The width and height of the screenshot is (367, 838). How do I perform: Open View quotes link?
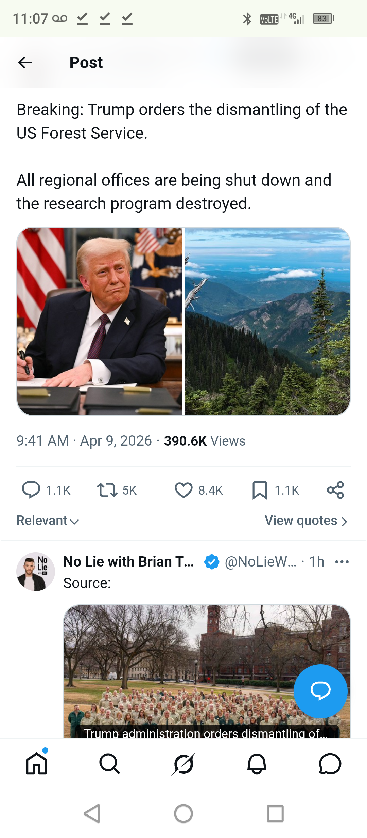(x=306, y=521)
